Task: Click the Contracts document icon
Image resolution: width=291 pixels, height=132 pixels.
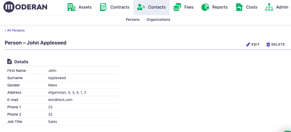Action: coord(103,7)
